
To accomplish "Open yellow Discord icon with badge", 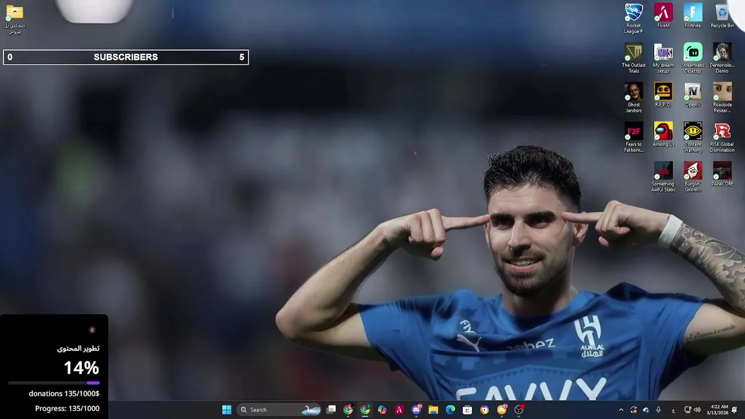I will pos(502,410).
